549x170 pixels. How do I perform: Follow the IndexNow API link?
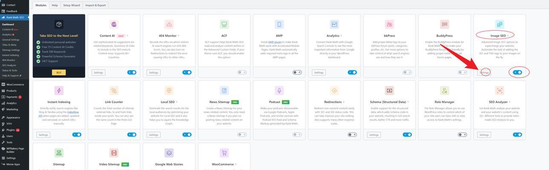pos(58,114)
